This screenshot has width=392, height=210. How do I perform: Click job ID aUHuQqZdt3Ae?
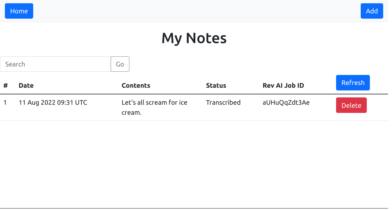click(286, 103)
